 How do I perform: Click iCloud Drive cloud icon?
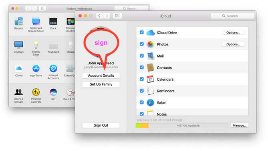point(150,32)
